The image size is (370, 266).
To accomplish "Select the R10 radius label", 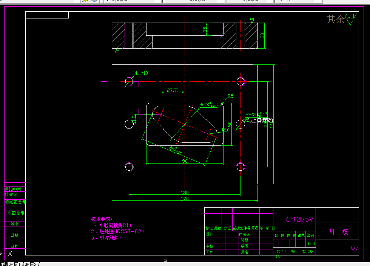I will click(226, 130).
